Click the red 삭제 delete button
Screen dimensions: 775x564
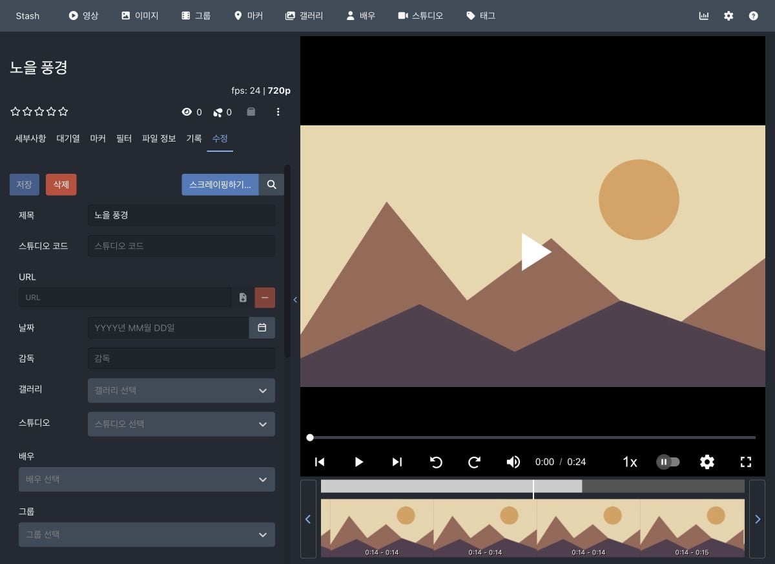point(61,185)
